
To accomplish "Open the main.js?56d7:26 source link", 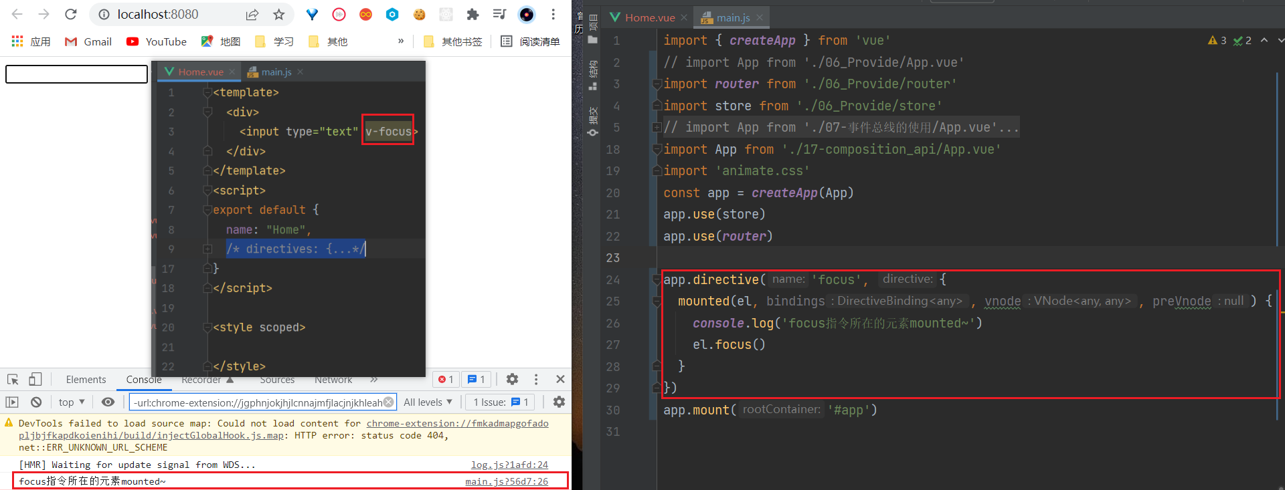I will pos(507,481).
